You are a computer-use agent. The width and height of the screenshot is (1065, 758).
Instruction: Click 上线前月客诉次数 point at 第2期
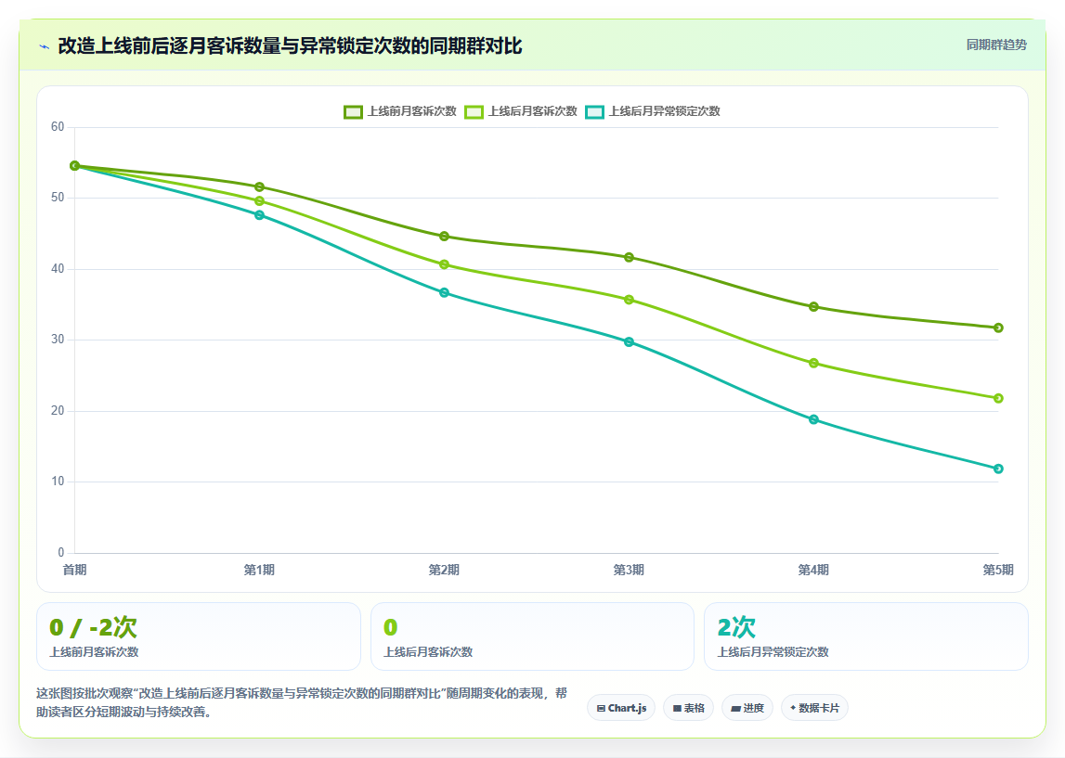pyautogui.click(x=444, y=237)
